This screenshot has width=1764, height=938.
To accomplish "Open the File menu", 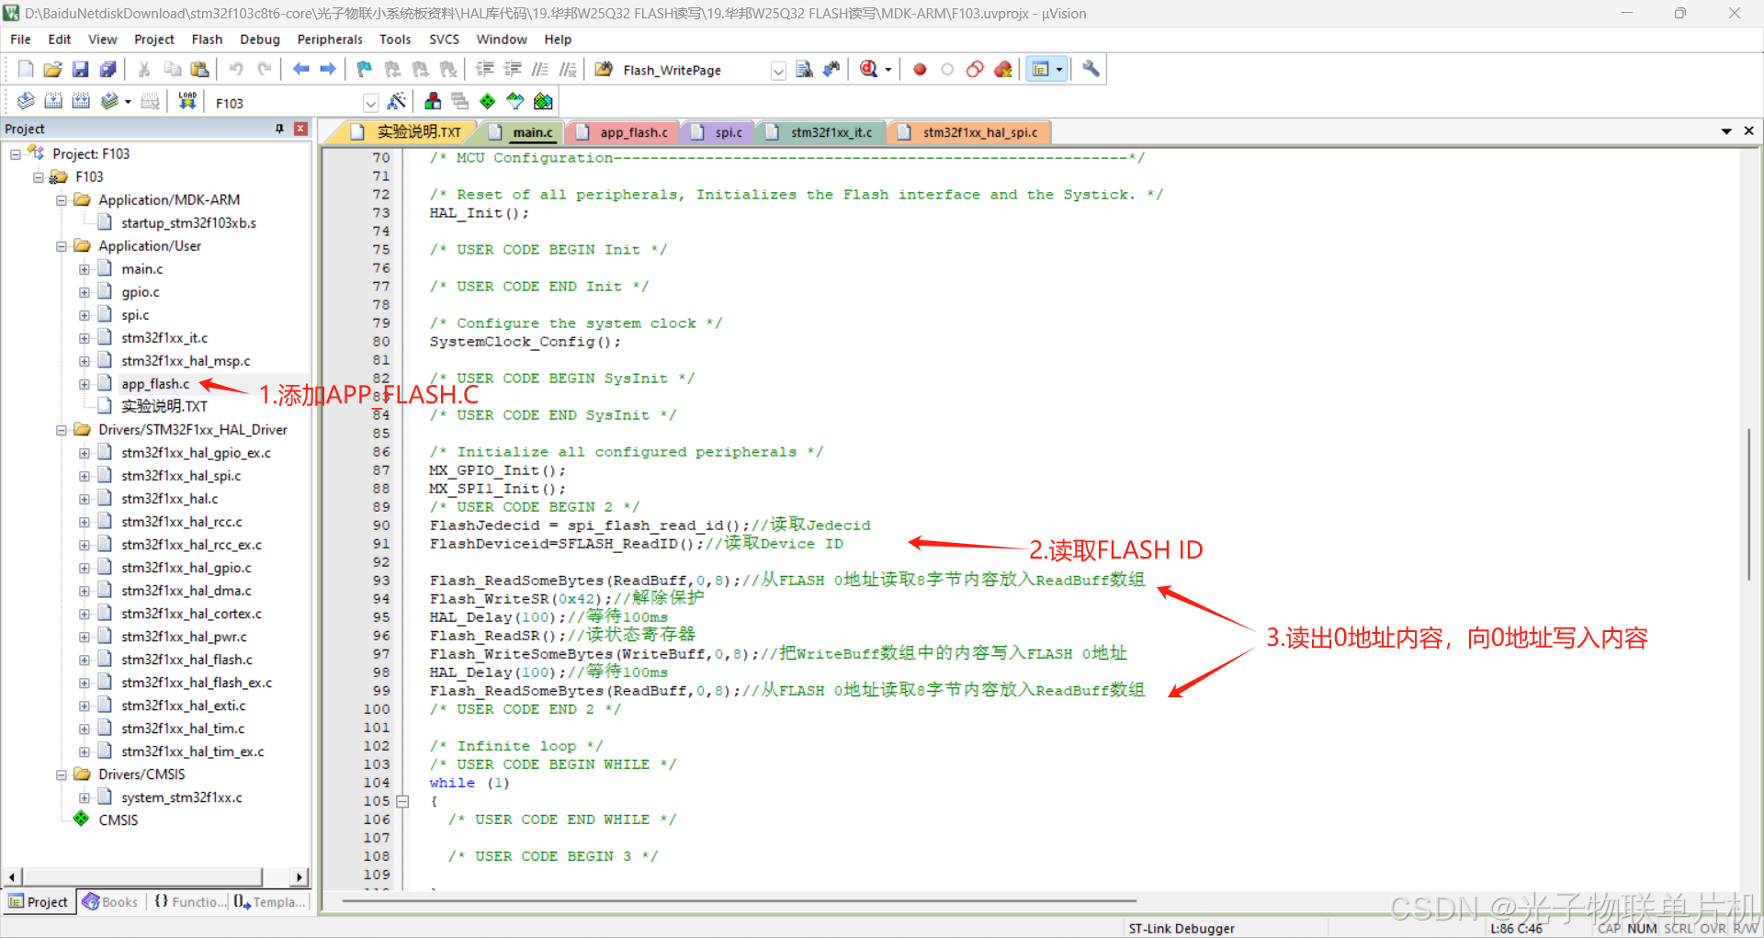I will click(20, 40).
